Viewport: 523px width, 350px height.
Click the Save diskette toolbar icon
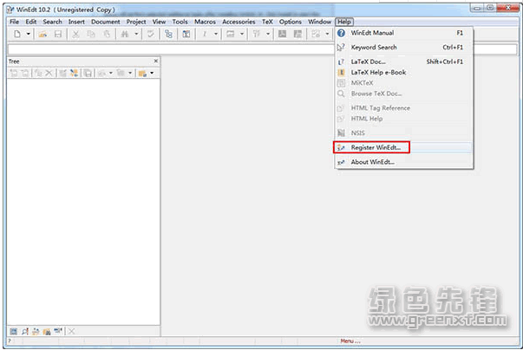tap(58, 34)
